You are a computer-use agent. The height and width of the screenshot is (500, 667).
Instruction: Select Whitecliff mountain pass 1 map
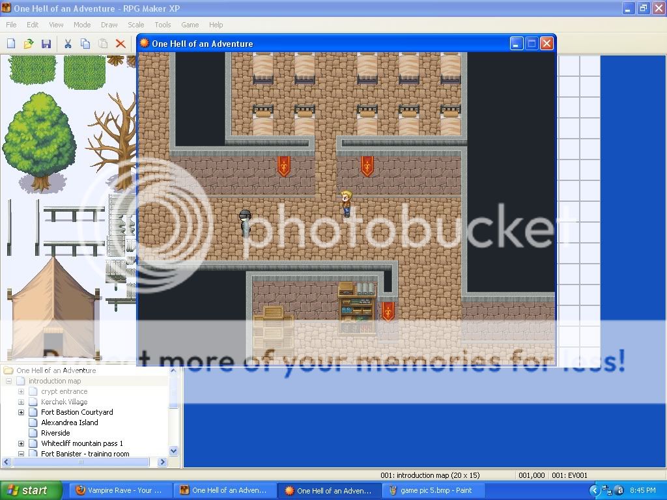point(81,443)
